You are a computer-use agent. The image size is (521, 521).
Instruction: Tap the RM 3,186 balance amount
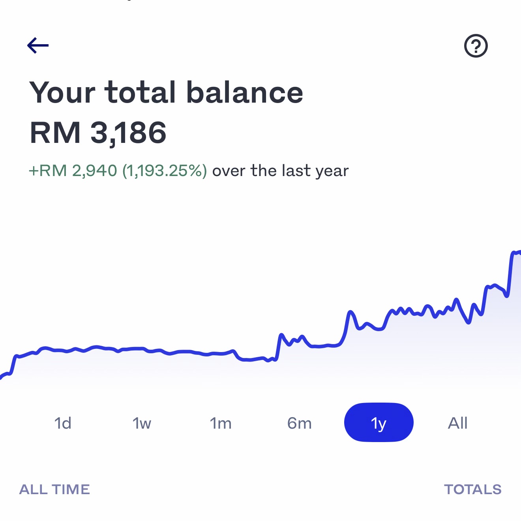click(x=98, y=133)
